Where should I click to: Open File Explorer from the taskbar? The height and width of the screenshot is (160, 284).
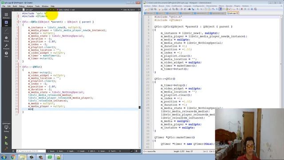(x=22, y=157)
